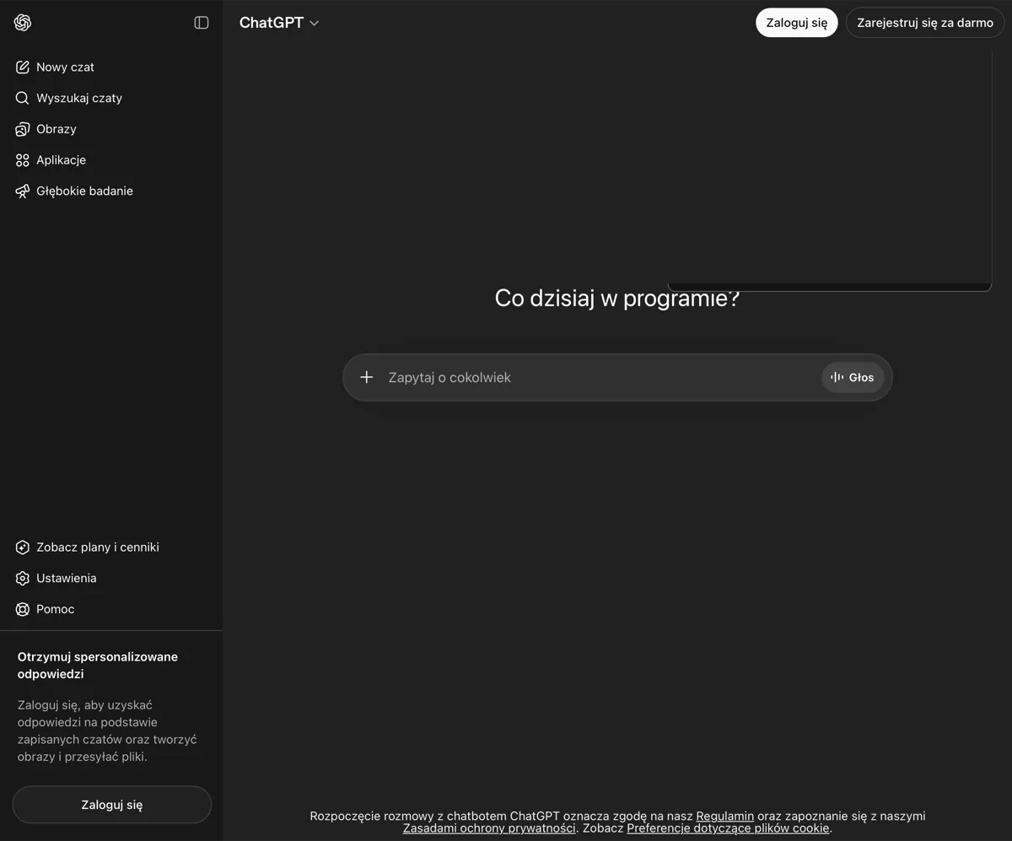The width and height of the screenshot is (1012, 841).
Task: Click Zarejestruj się za darmo button
Action: (x=925, y=23)
